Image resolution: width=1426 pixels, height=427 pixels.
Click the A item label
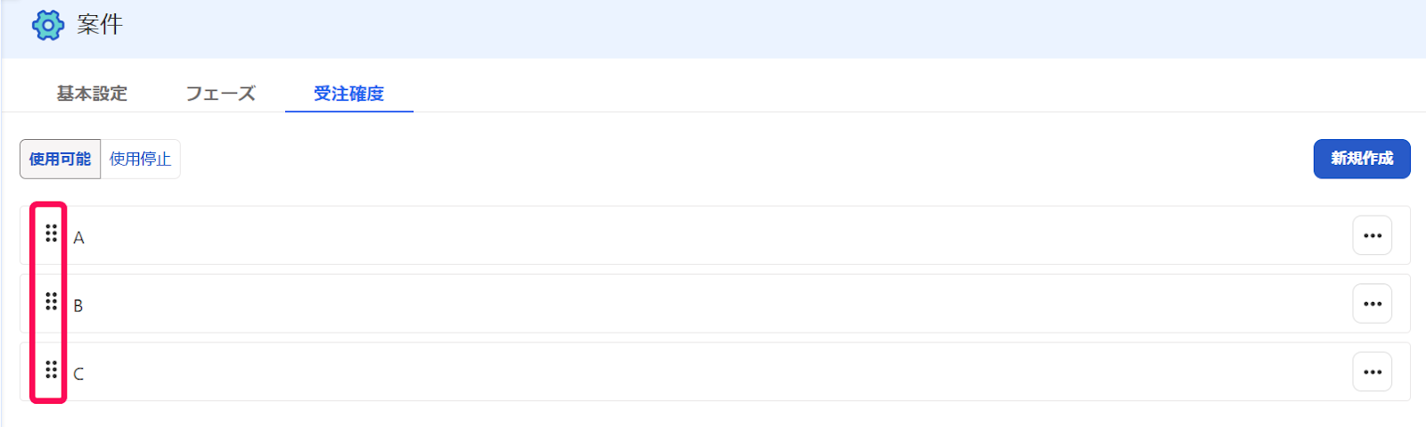coord(78,238)
